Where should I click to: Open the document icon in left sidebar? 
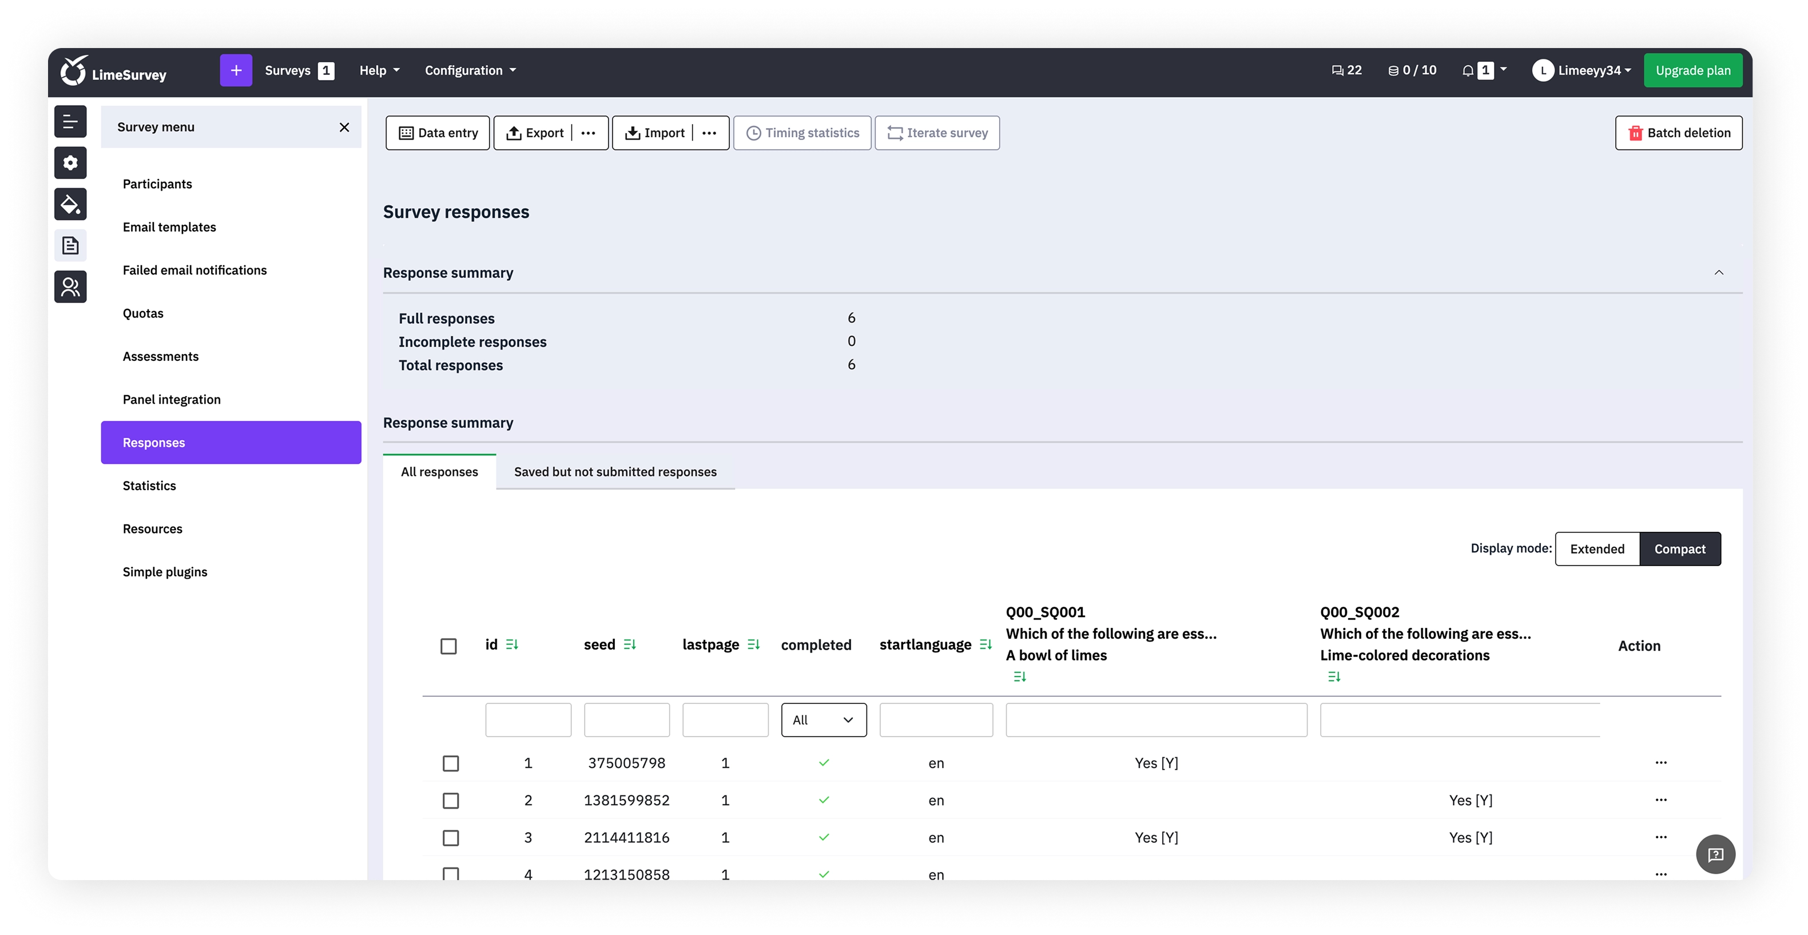tap(70, 246)
